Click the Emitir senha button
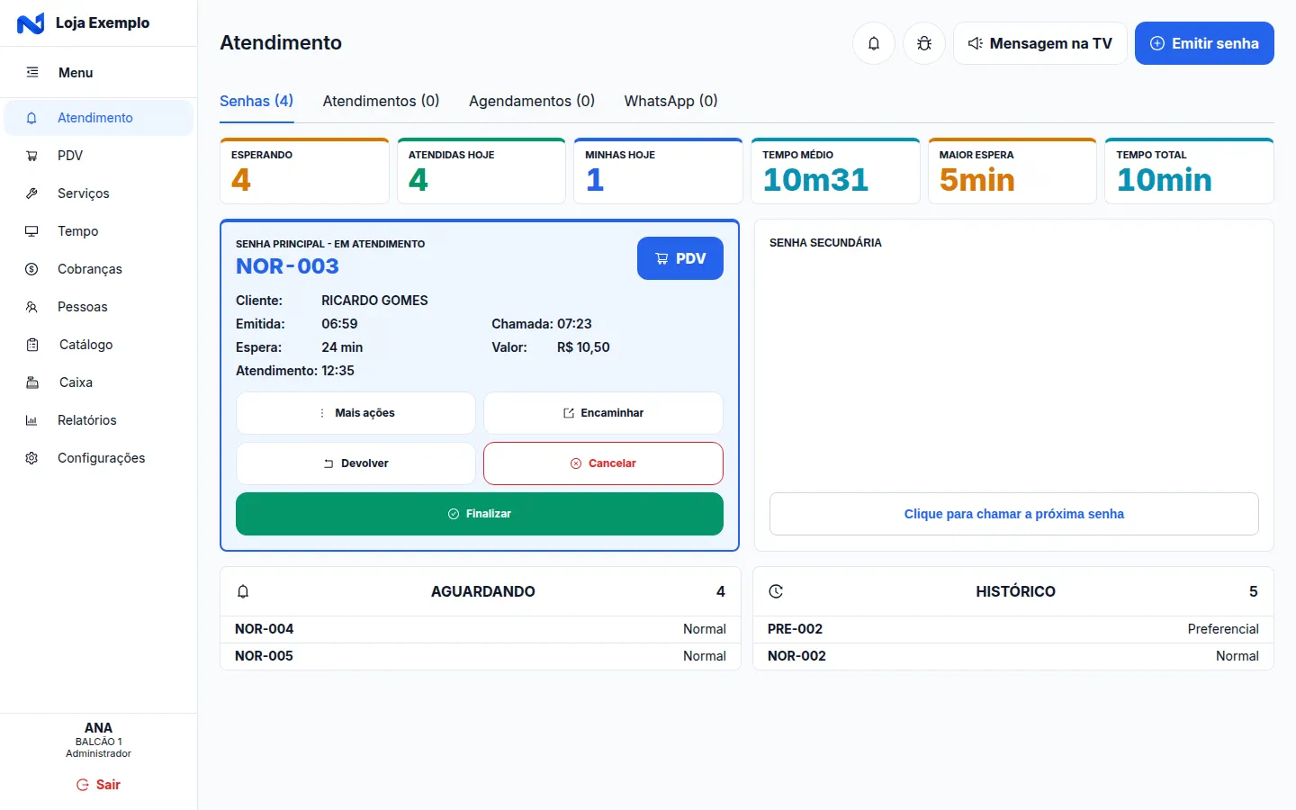This screenshot has width=1296, height=810. coord(1204,43)
